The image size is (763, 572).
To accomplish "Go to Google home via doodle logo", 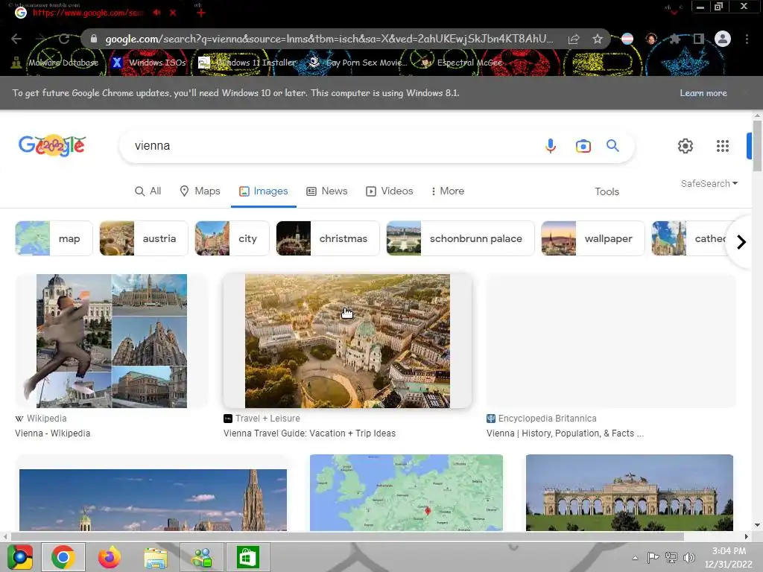I will point(52,145).
